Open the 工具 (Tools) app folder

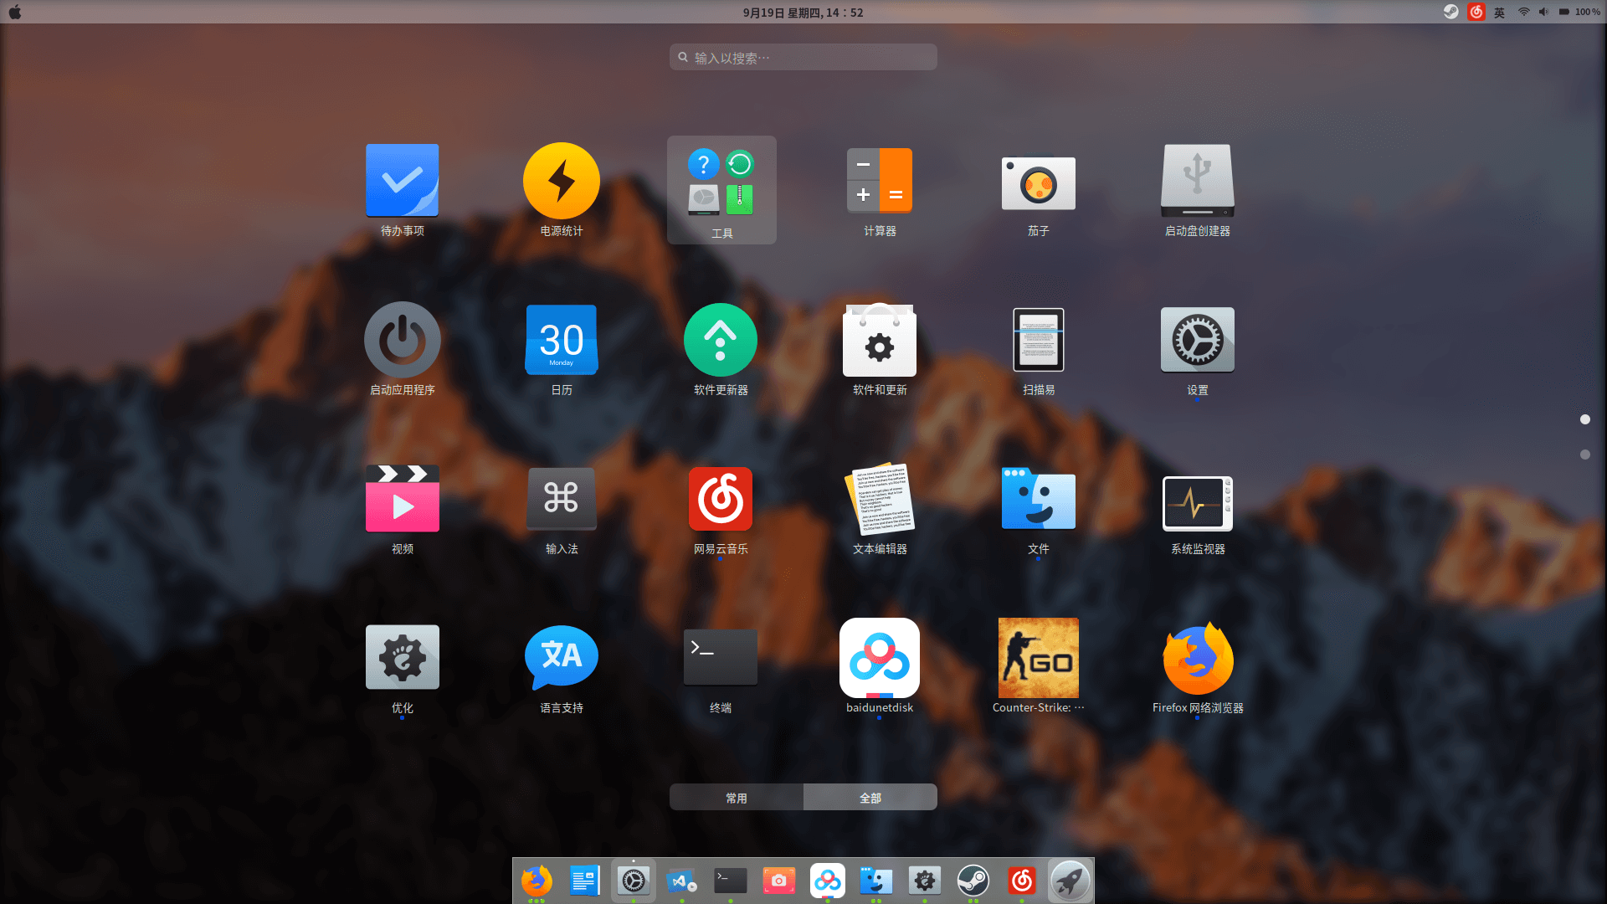pos(721,180)
